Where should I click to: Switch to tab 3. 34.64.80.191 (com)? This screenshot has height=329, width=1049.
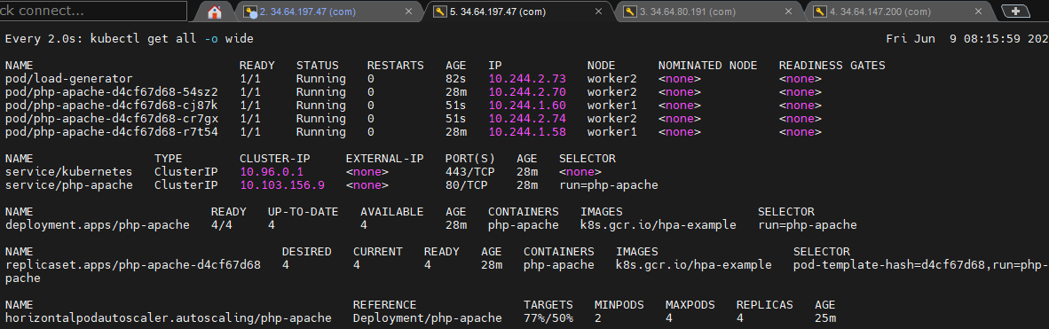(709, 12)
